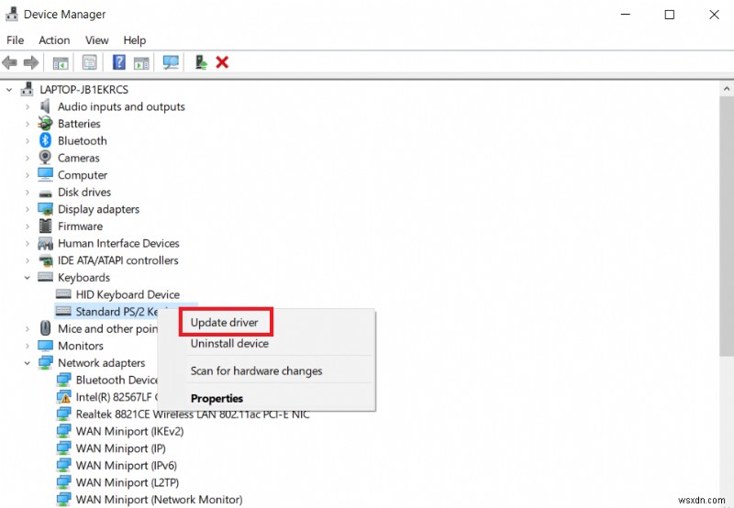Click the Display adapters icon
Viewport: 734px width, 508px height.
[x=45, y=209]
